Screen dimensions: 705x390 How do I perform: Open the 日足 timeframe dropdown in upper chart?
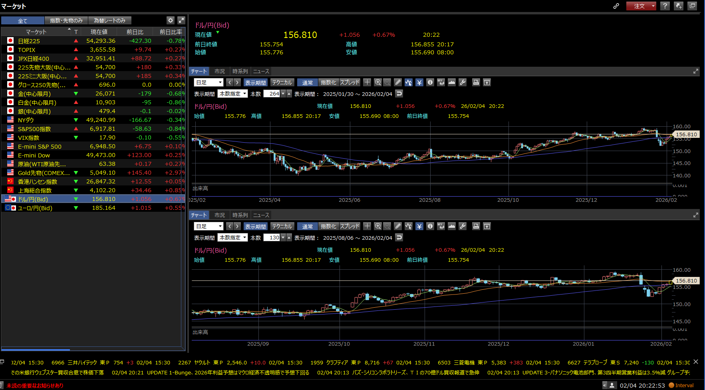point(209,82)
